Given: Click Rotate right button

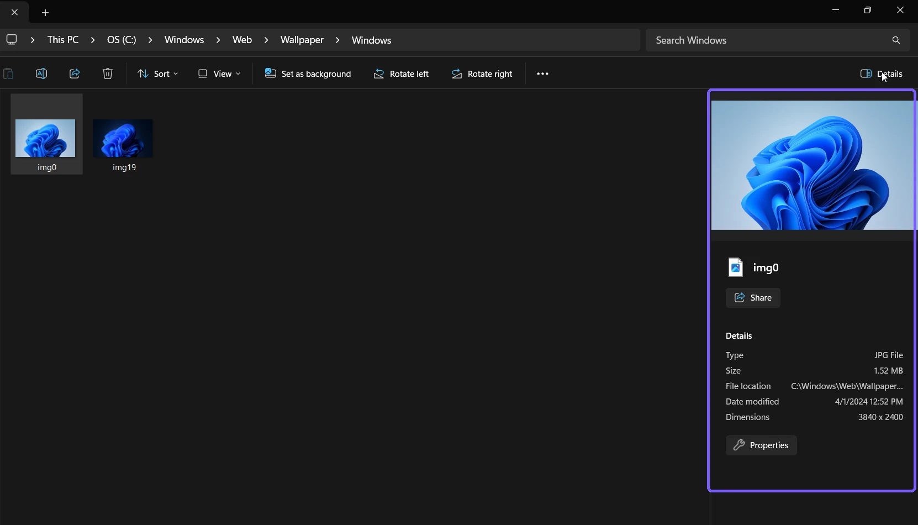Looking at the screenshot, I should [482, 73].
